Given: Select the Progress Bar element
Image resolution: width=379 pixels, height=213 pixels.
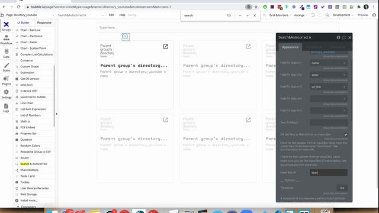Looking at the screenshot, I should point(34,134).
